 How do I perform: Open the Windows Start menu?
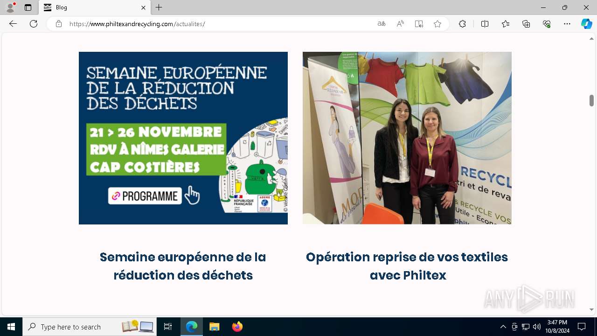point(11,327)
